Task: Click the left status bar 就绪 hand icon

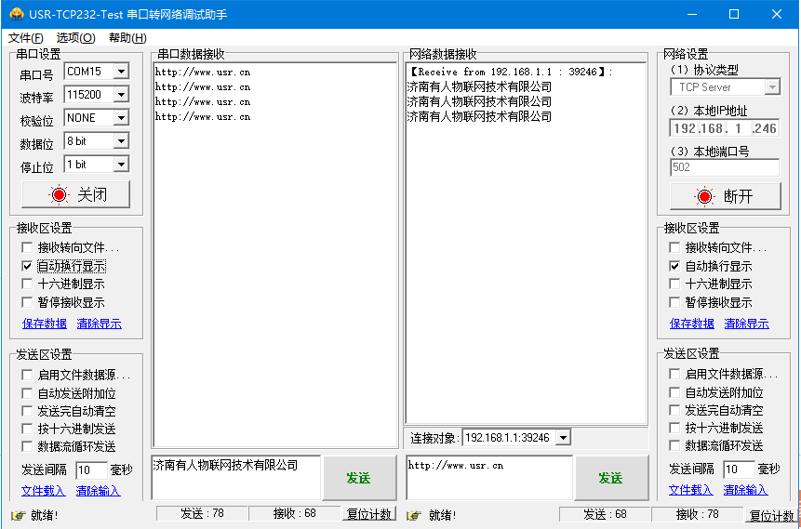Action: [x=18, y=515]
